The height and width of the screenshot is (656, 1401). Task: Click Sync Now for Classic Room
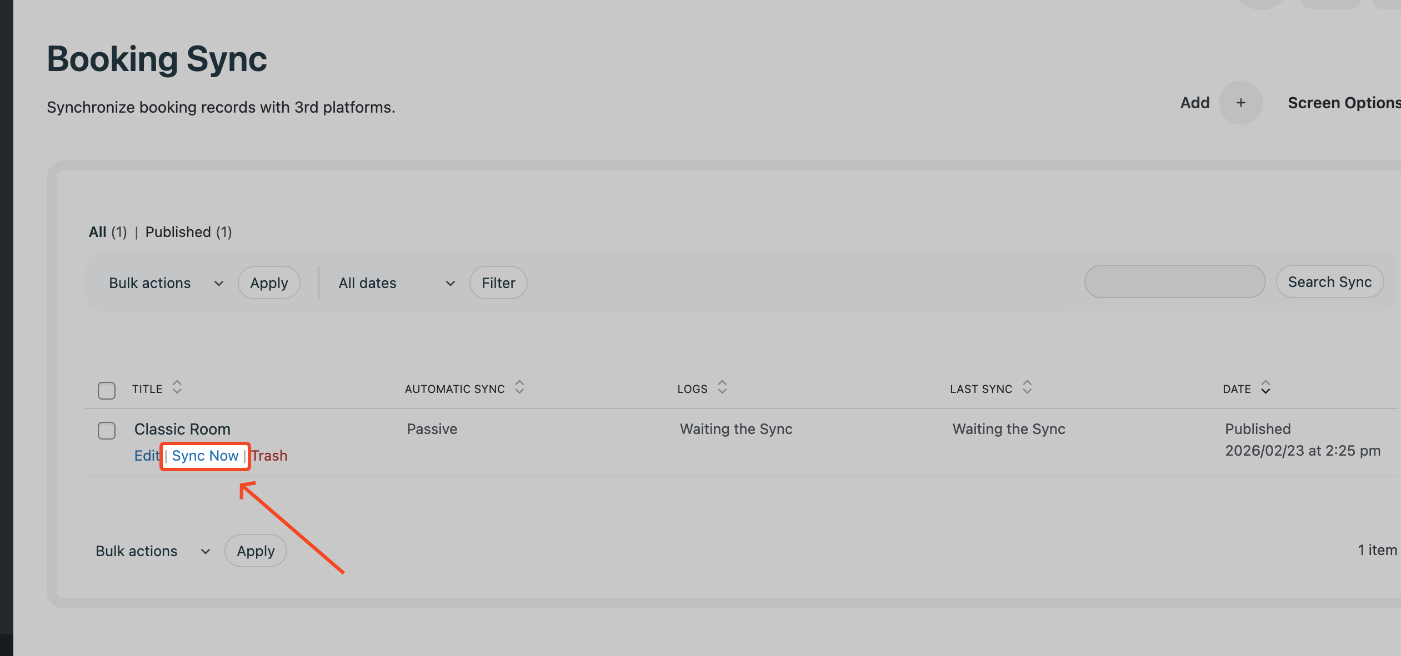coord(205,456)
